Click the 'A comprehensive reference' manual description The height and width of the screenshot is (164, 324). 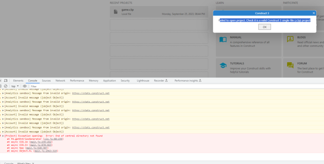tap(249, 44)
